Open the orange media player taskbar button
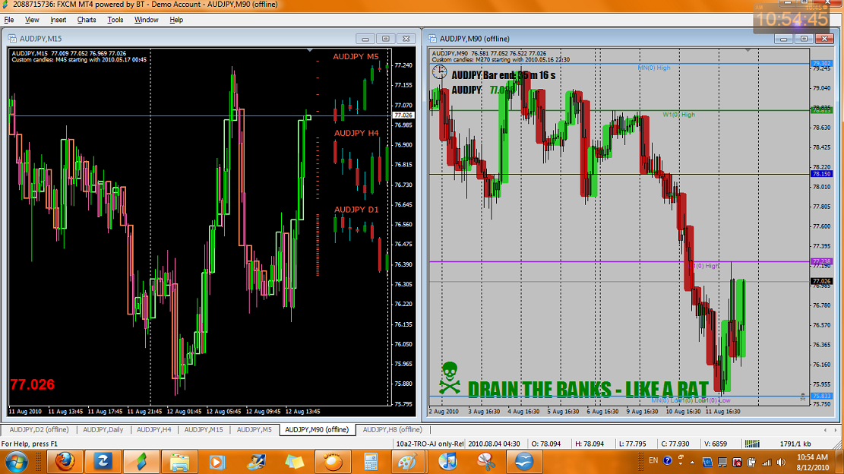The height and width of the screenshot is (474, 844). [x=333, y=462]
